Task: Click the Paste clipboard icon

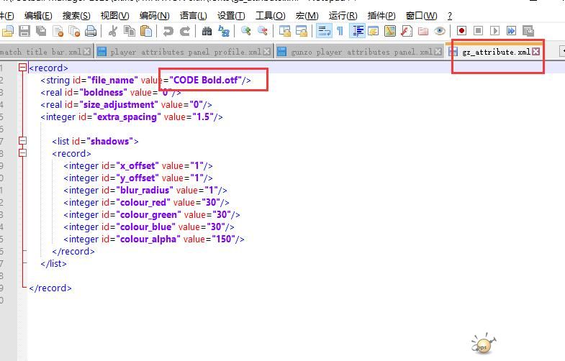Action: (146, 31)
